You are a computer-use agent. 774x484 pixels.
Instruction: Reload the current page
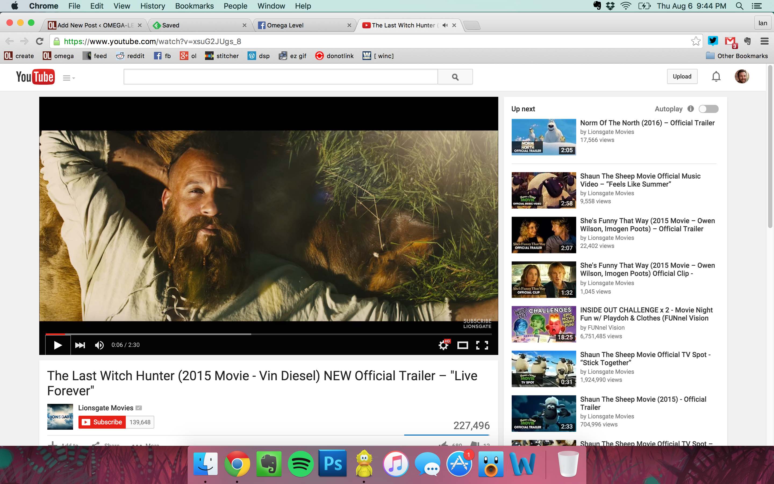point(40,41)
